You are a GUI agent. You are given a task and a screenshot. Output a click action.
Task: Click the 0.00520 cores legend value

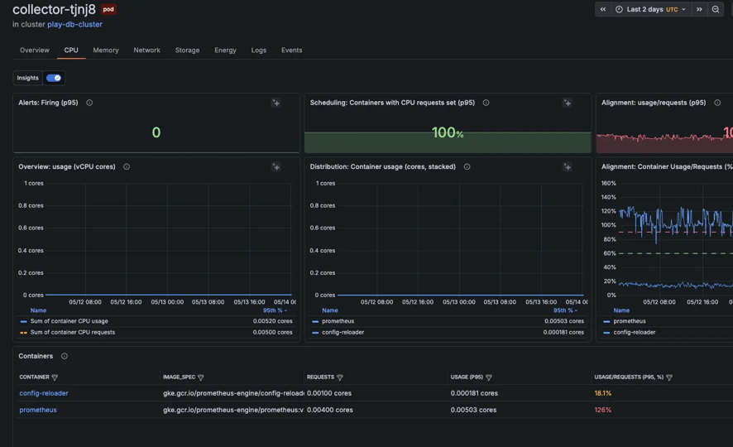(x=272, y=321)
